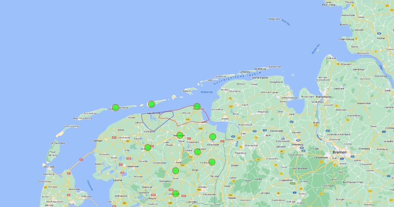Click the Leeuwarden town label
Screen dimensions: 394x207
point(124,137)
